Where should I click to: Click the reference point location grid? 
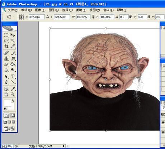(x=22, y=17)
